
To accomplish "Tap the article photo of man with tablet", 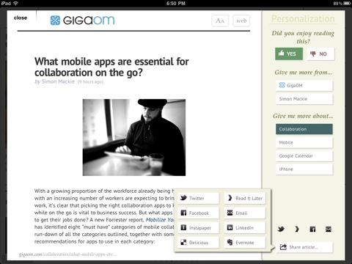I will tap(134, 137).
